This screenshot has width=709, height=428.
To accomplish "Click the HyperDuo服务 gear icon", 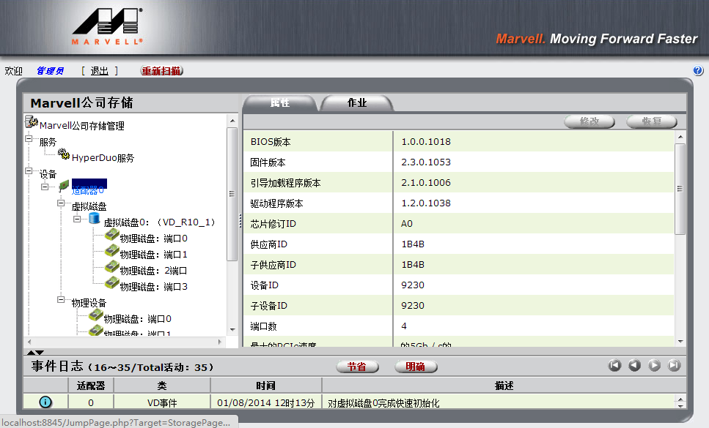I will tap(64, 154).
